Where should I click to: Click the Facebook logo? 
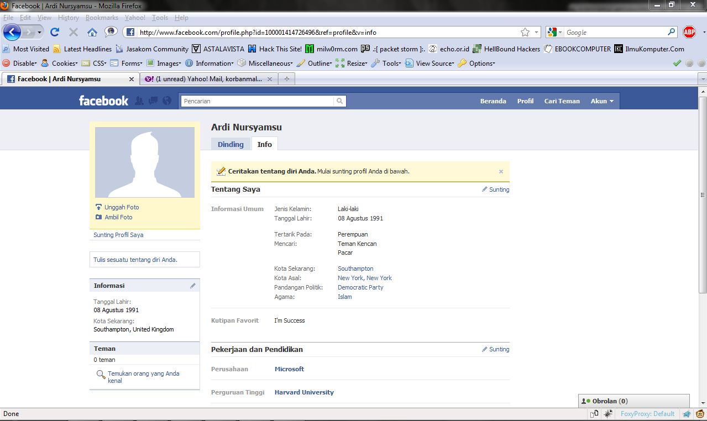pyautogui.click(x=103, y=101)
